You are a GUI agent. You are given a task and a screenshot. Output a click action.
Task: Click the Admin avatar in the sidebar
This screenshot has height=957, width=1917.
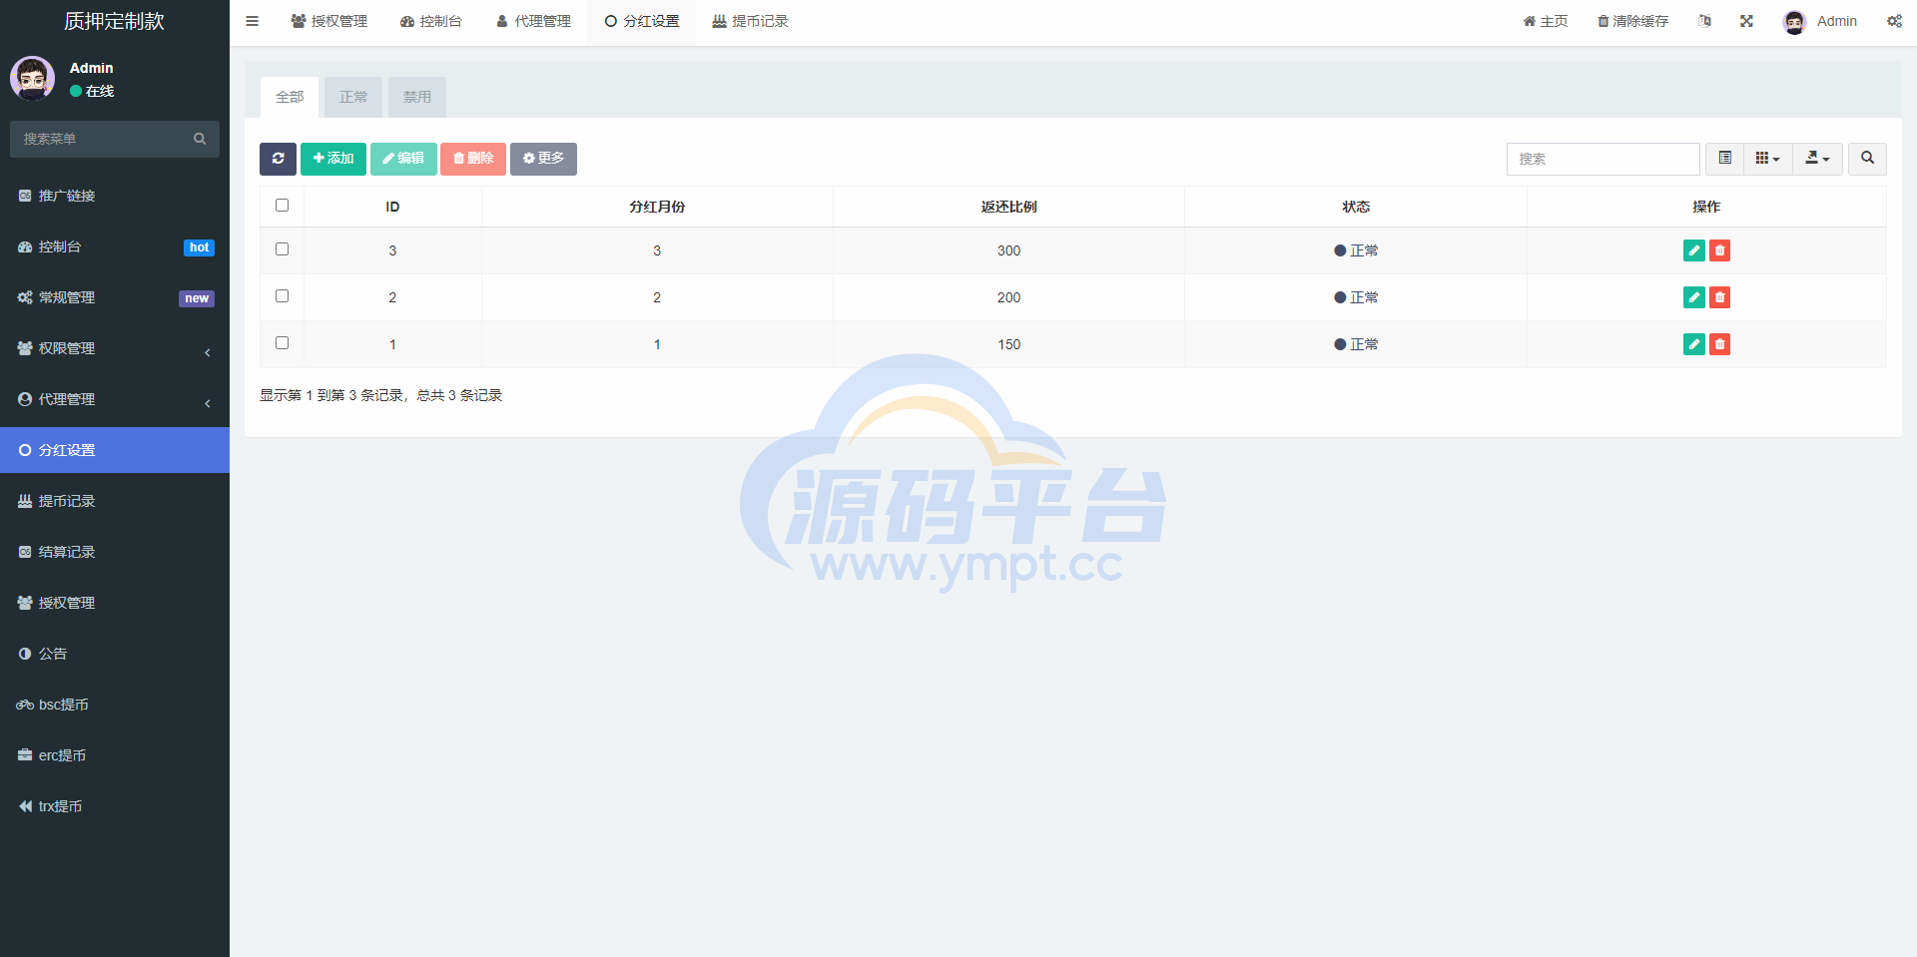tap(33, 78)
